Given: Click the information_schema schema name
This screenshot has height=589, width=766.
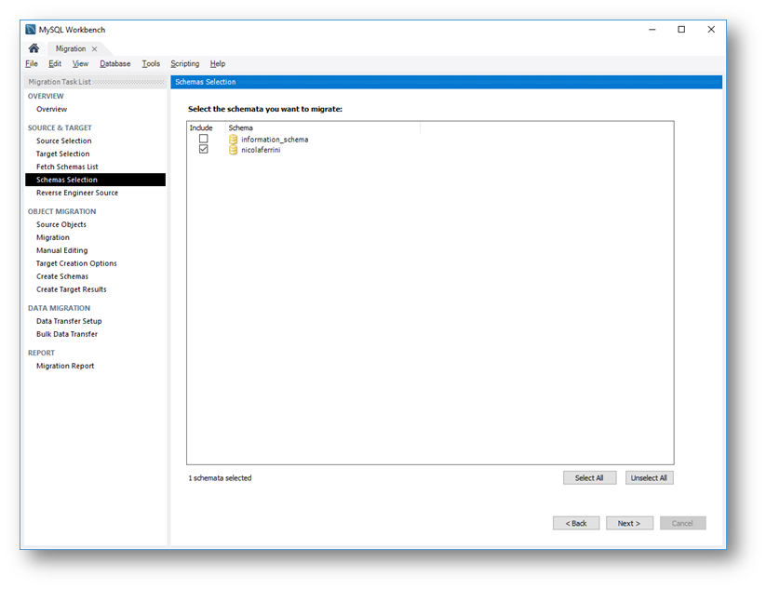Looking at the screenshot, I should pyautogui.click(x=275, y=140).
